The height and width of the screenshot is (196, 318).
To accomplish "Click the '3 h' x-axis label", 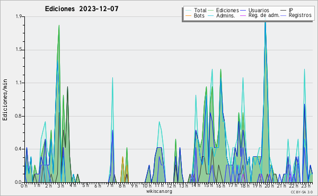I will pos(60,186).
